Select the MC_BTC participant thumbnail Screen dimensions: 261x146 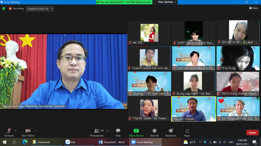coord(149,33)
